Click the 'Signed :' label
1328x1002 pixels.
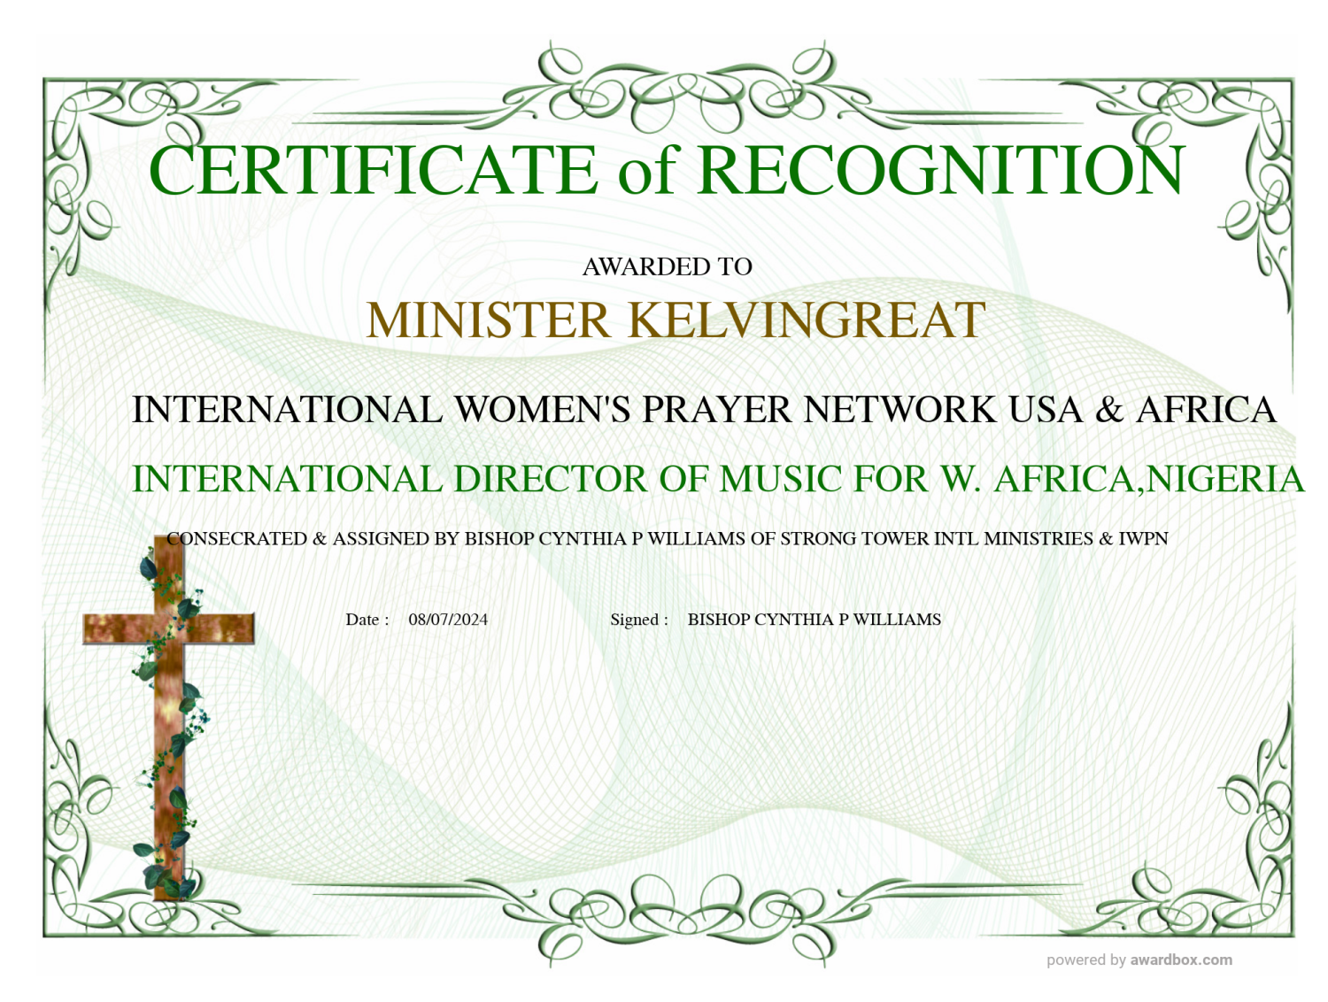(x=638, y=620)
